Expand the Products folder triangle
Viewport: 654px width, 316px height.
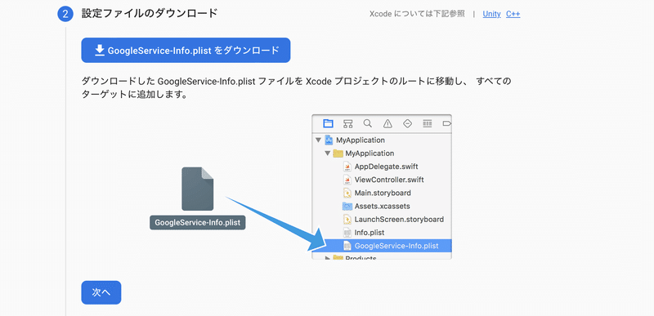pos(328,258)
